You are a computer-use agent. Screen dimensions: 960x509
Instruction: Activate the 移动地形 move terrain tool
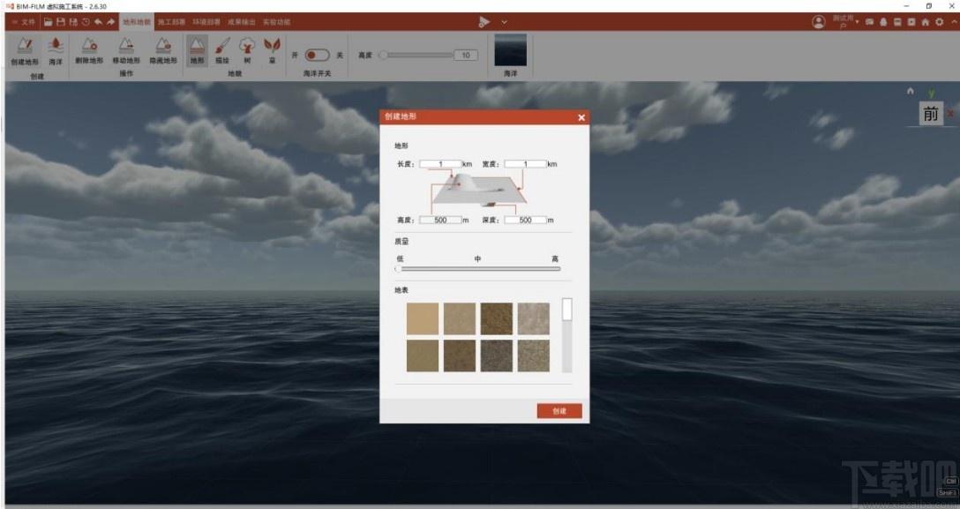click(x=126, y=51)
